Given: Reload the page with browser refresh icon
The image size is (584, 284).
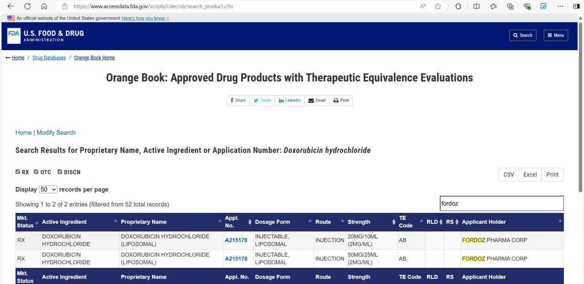Looking at the screenshot, I should click(x=27, y=6).
